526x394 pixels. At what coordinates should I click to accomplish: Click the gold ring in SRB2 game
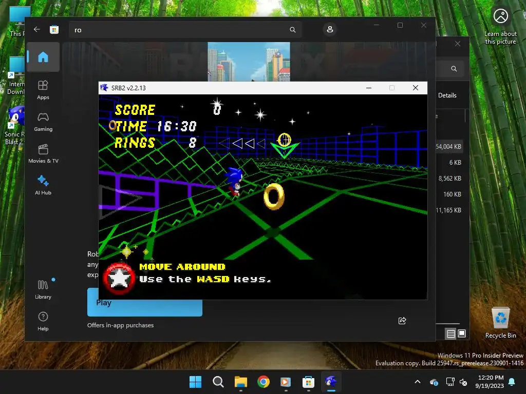[x=274, y=196]
